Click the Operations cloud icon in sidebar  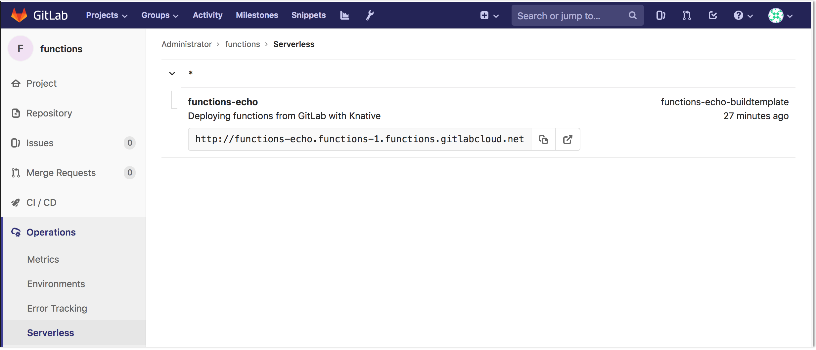click(16, 232)
